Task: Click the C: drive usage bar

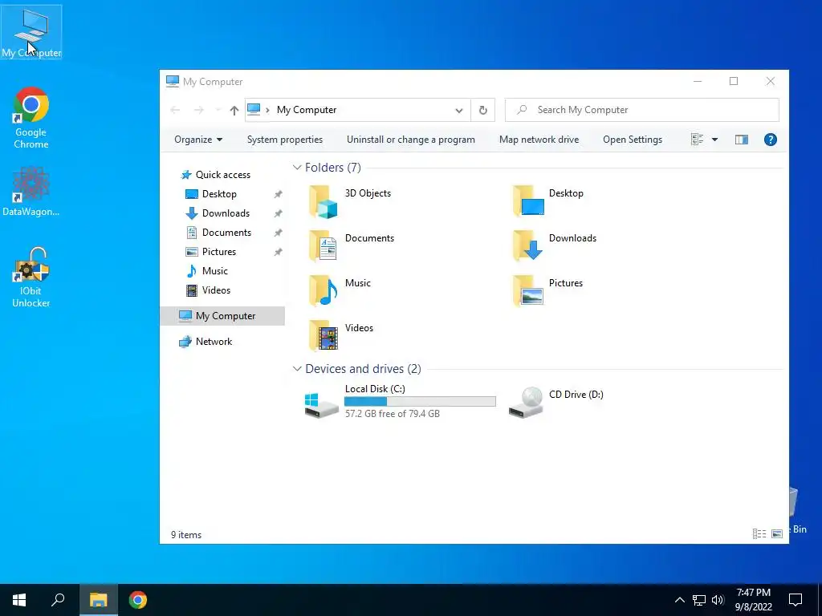Action: click(420, 402)
